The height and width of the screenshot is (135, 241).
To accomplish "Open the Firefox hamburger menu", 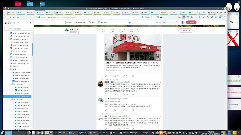I will pyautogui.click(x=225, y=17).
